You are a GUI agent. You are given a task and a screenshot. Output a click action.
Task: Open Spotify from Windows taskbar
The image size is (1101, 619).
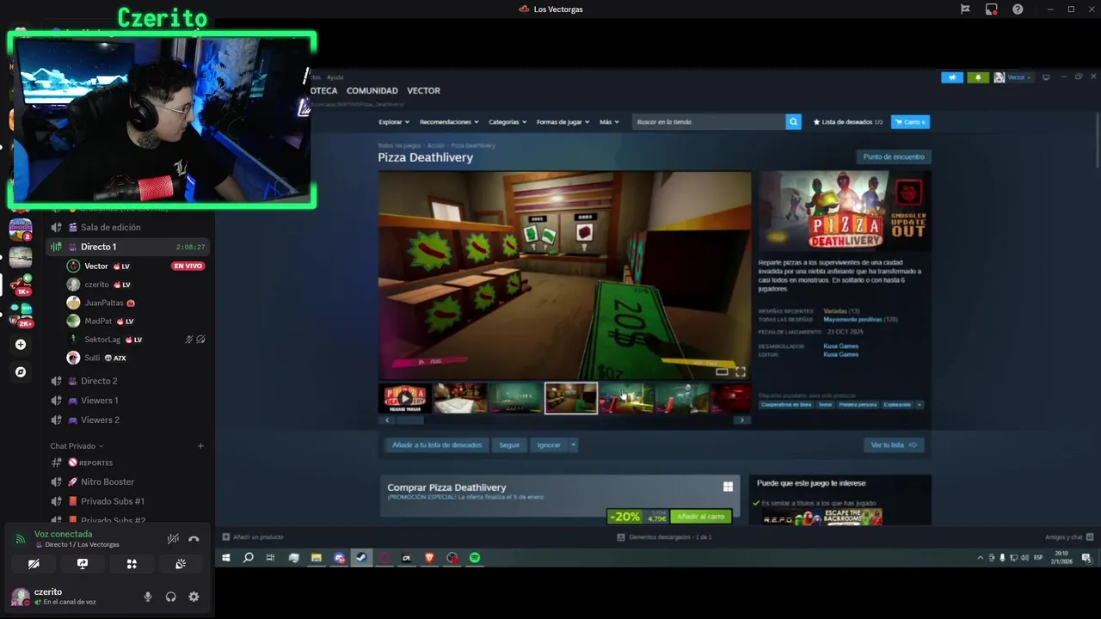coord(475,558)
